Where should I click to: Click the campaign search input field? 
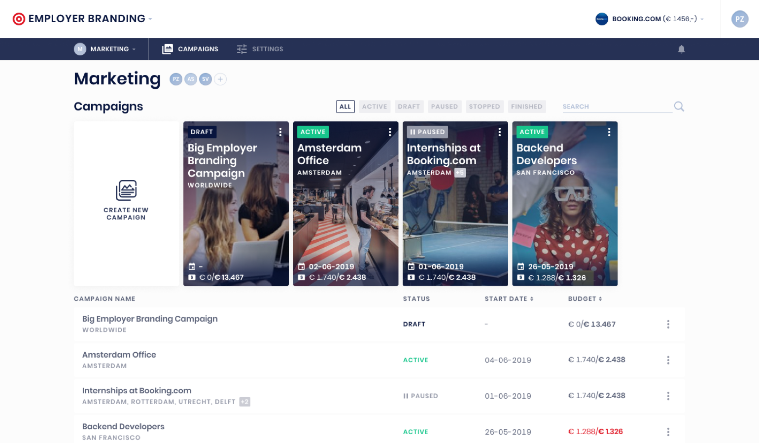pos(617,107)
